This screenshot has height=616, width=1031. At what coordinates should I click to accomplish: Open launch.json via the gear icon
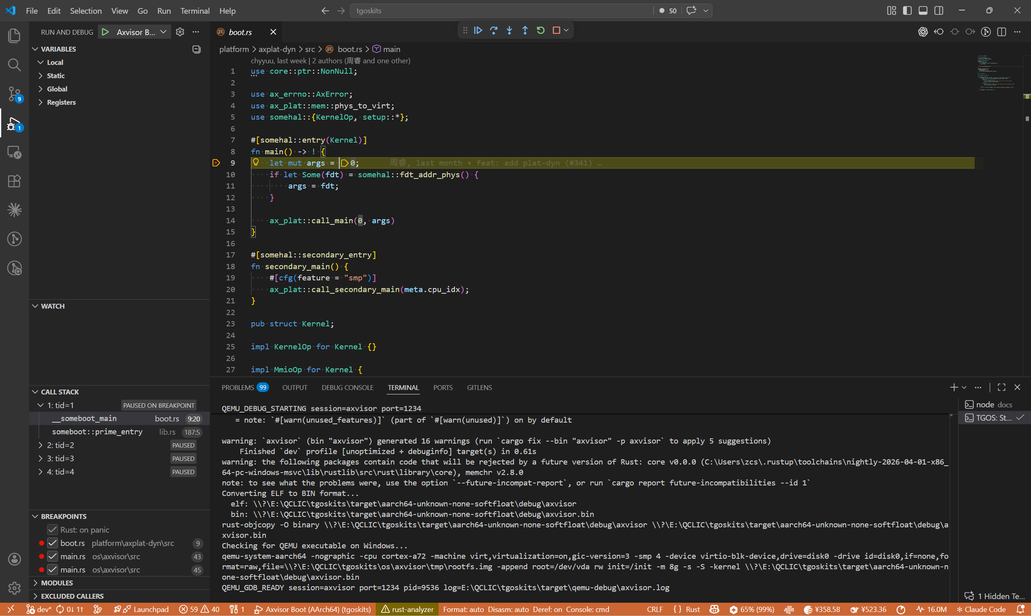coord(180,32)
